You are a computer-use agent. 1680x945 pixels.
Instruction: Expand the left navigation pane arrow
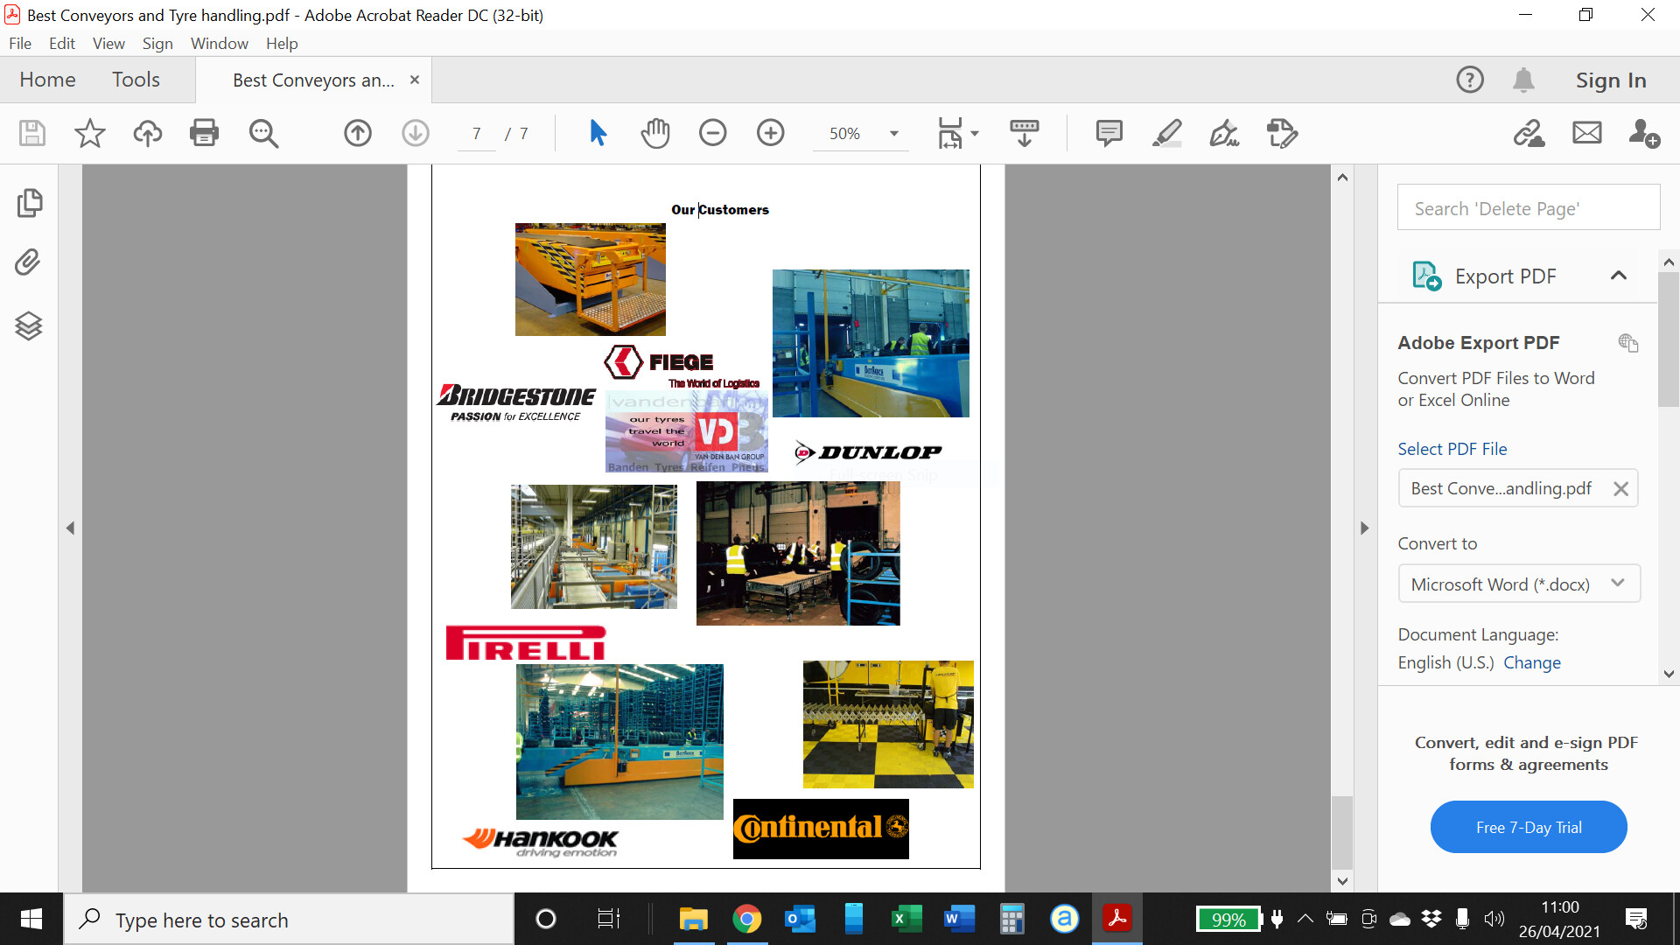click(70, 528)
